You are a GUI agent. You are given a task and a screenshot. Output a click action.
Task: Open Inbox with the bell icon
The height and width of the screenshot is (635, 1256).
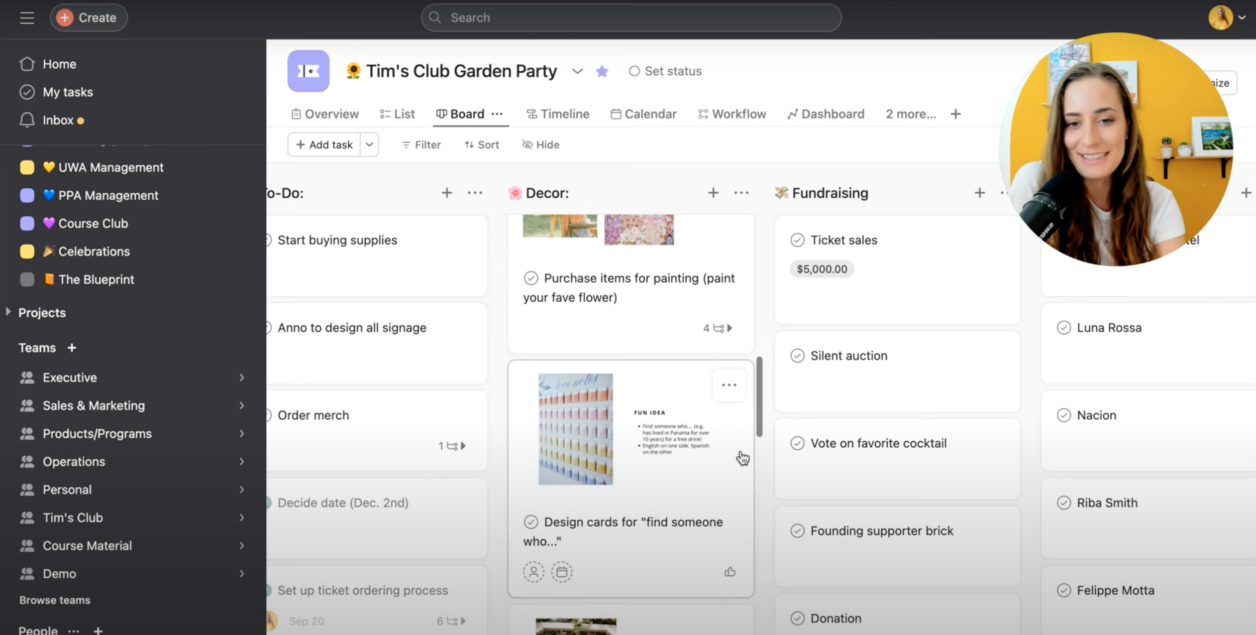(27, 120)
